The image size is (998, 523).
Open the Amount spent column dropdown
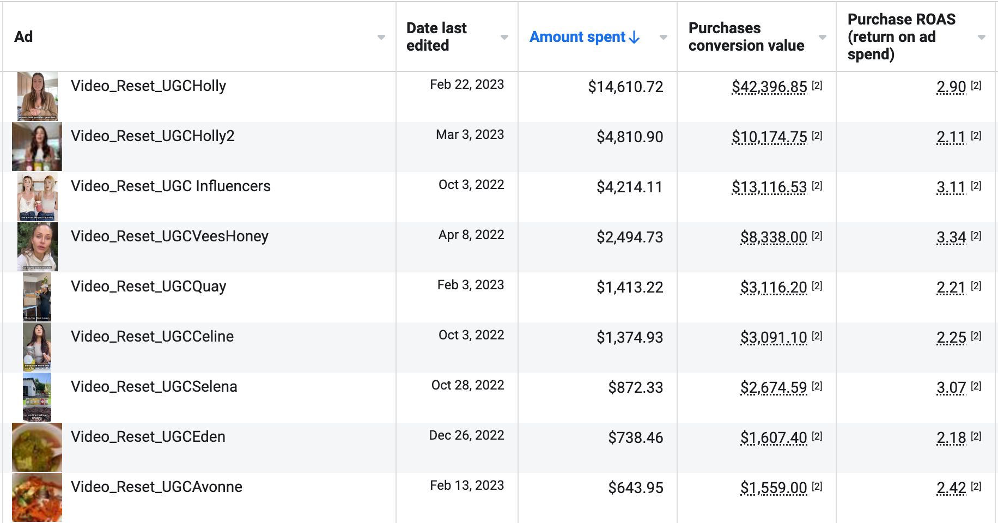pos(664,37)
